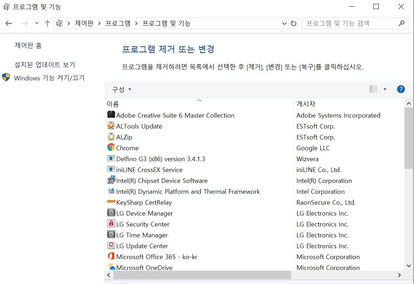Click the Intel Chipset Device Software icon
The width and height of the screenshot is (414, 284).
coord(111,180)
